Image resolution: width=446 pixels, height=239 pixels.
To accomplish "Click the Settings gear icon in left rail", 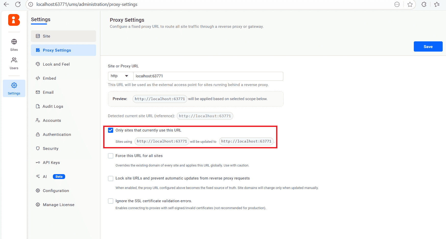I will [x=14, y=85].
